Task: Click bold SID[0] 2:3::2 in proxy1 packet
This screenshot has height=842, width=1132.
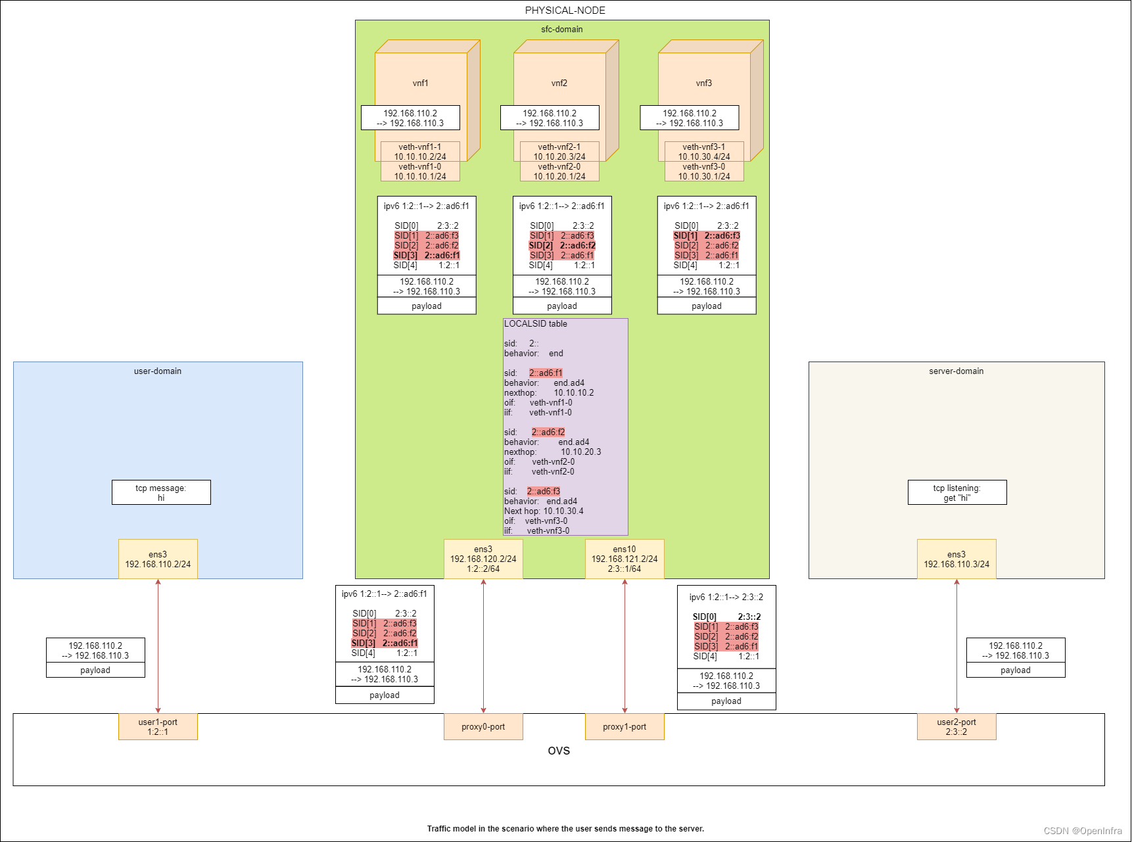Action: pyautogui.click(x=726, y=617)
